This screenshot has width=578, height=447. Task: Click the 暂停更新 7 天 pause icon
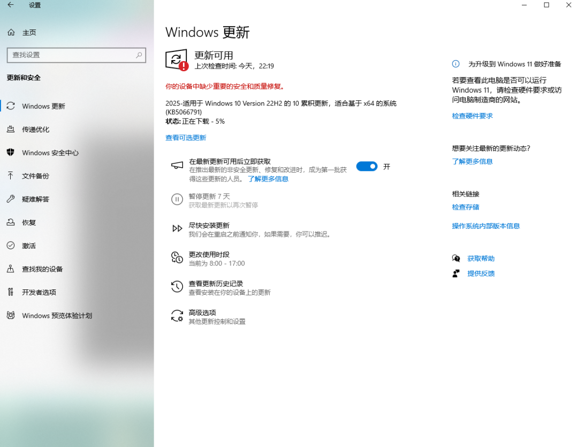(x=177, y=199)
